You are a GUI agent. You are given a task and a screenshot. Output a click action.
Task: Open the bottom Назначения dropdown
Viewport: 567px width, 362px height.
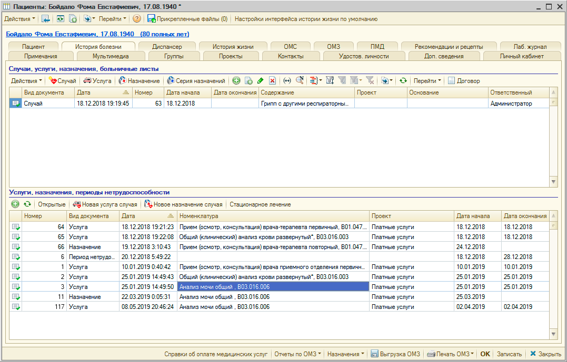tap(346, 354)
